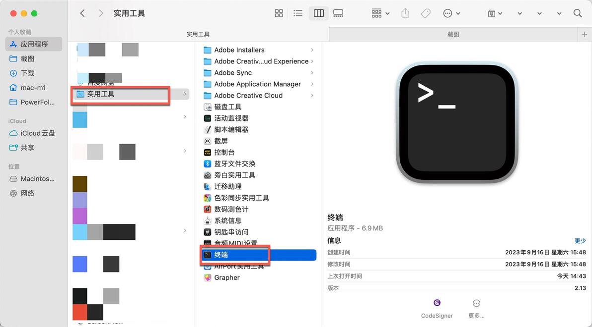Open 应用程序 in the sidebar
This screenshot has height=327, width=592.
click(34, 44)
